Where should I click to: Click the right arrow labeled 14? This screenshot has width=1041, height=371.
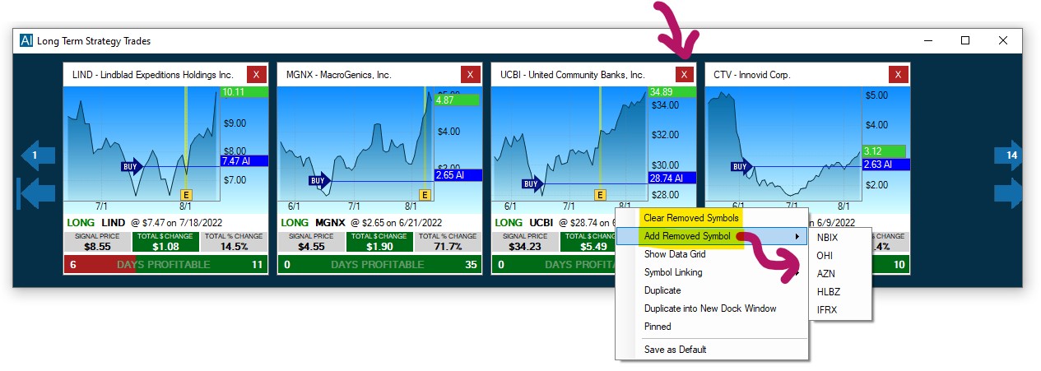(x=1008, y=155)
